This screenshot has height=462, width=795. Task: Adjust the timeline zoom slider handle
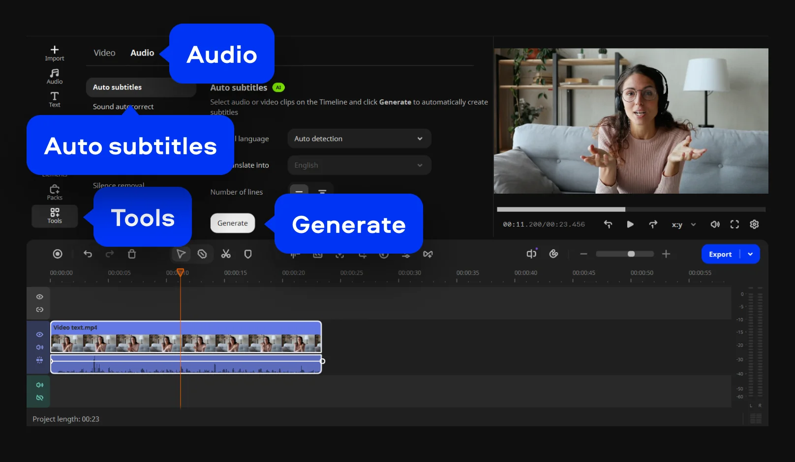coord(631,254)
